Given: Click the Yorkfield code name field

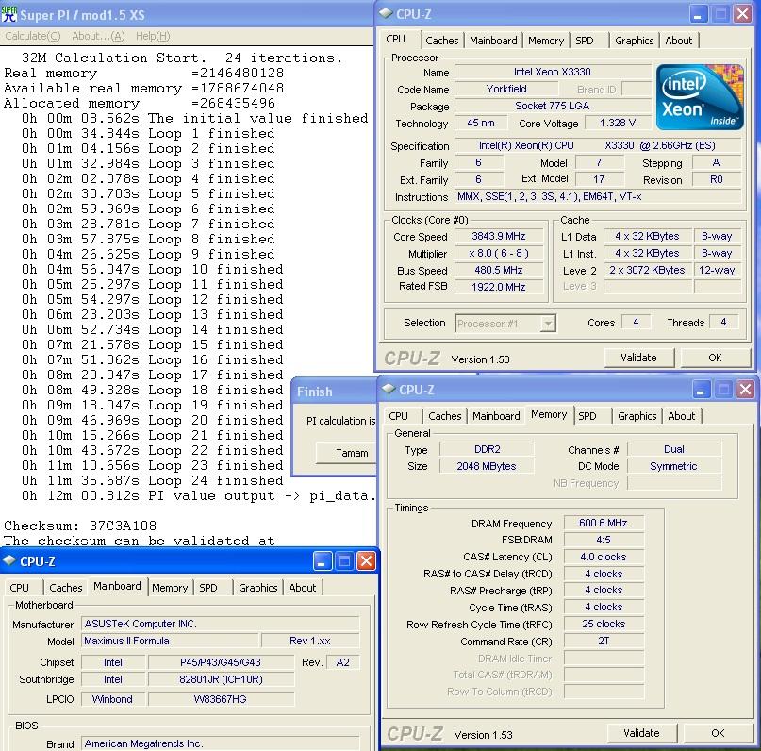Looking at the screenshot, I should point(506,89).
